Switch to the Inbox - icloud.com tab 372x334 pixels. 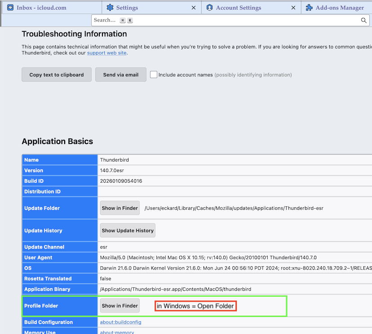pos(52,8)
